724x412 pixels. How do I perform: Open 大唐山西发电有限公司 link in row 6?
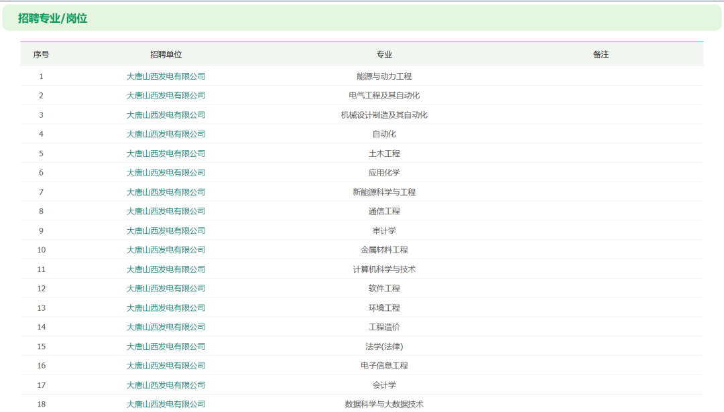166,173
